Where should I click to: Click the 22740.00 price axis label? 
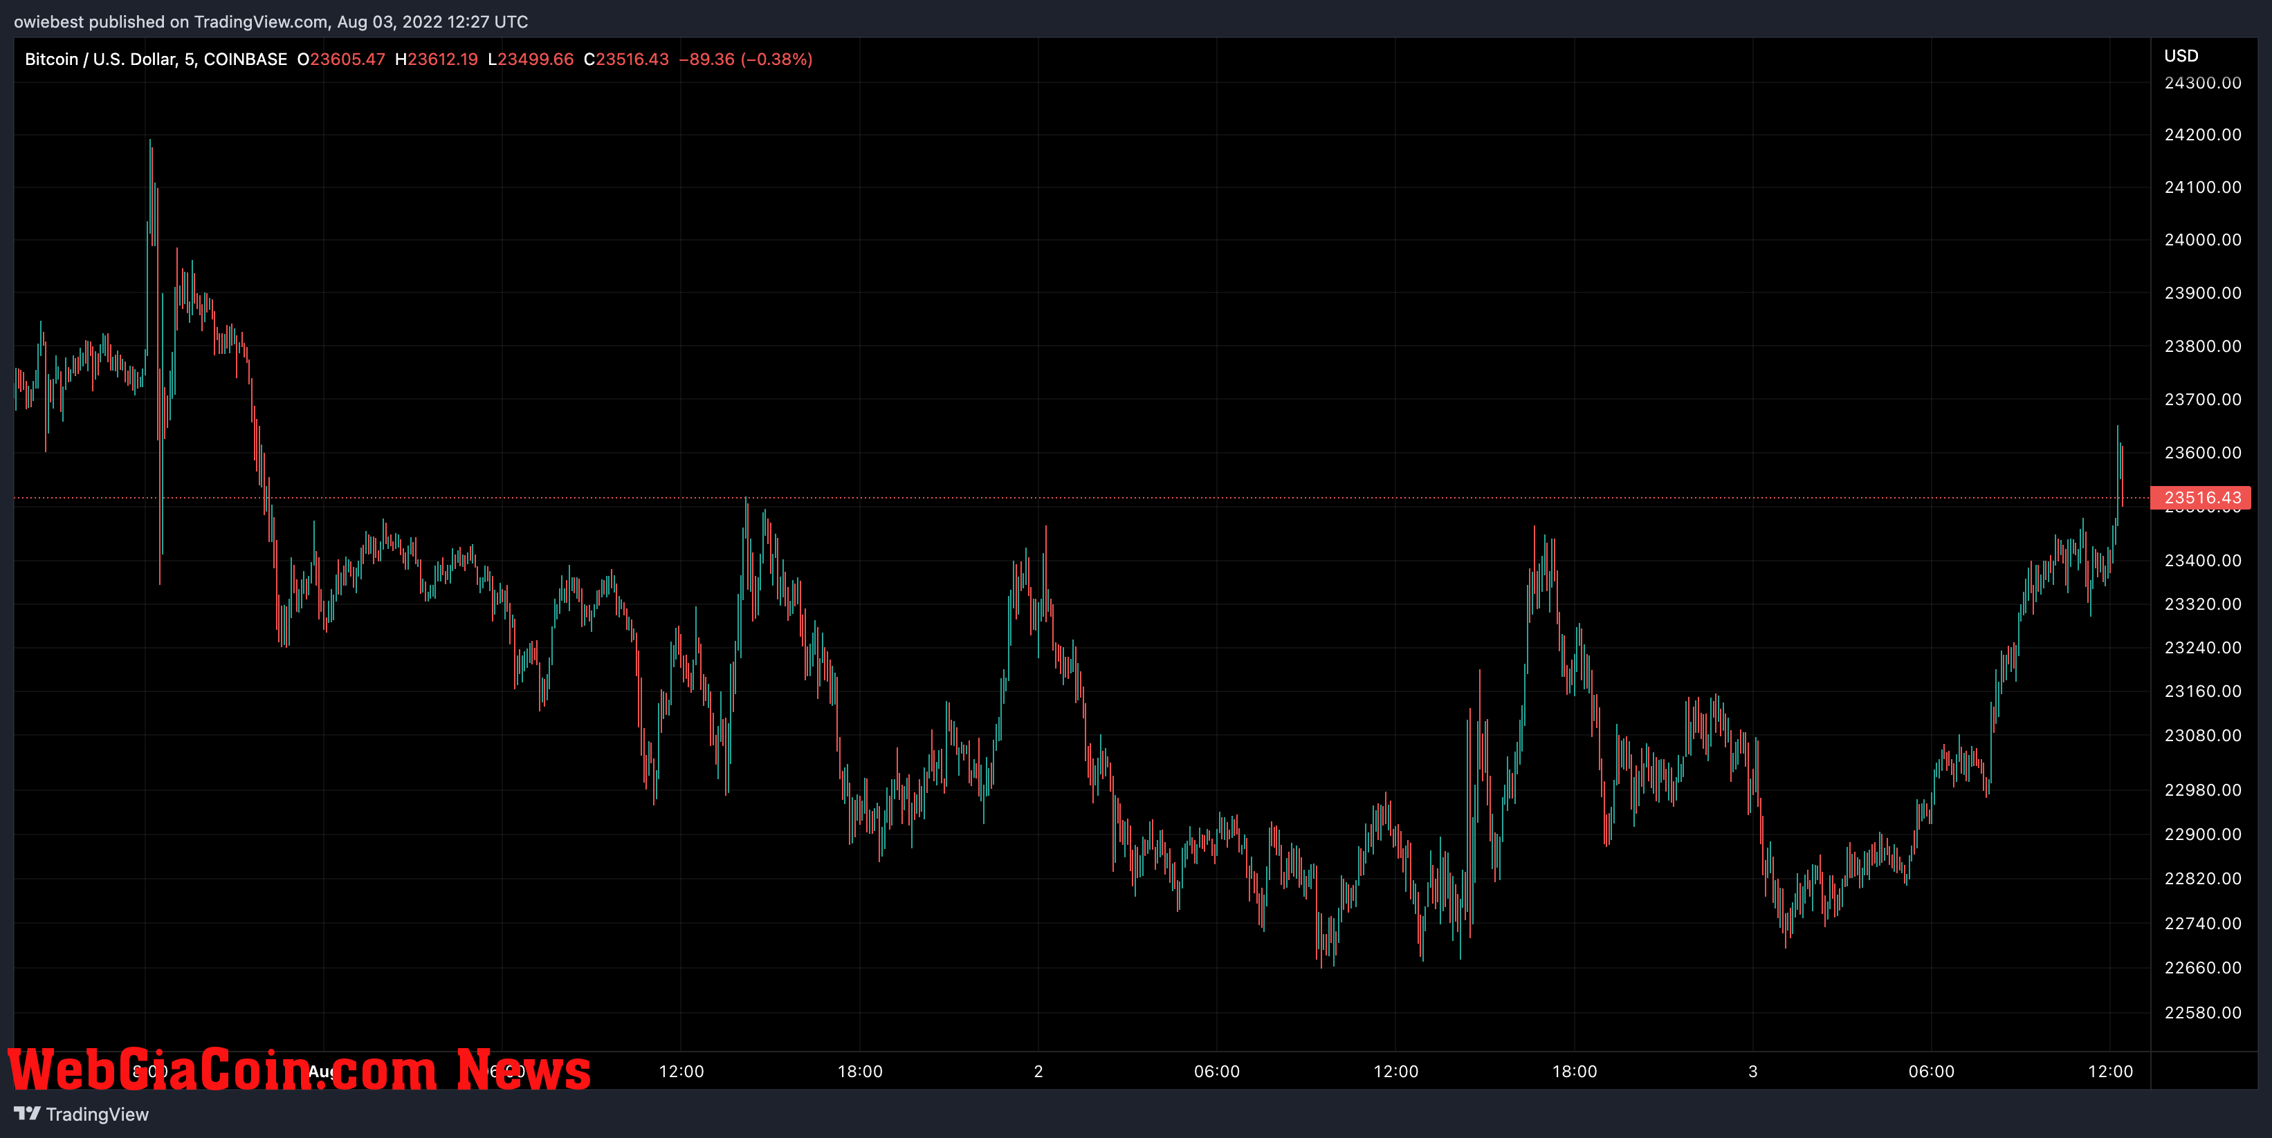[x=2202, y=924]
